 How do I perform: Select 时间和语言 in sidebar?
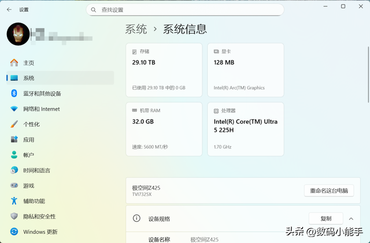(x=36, y=170)
